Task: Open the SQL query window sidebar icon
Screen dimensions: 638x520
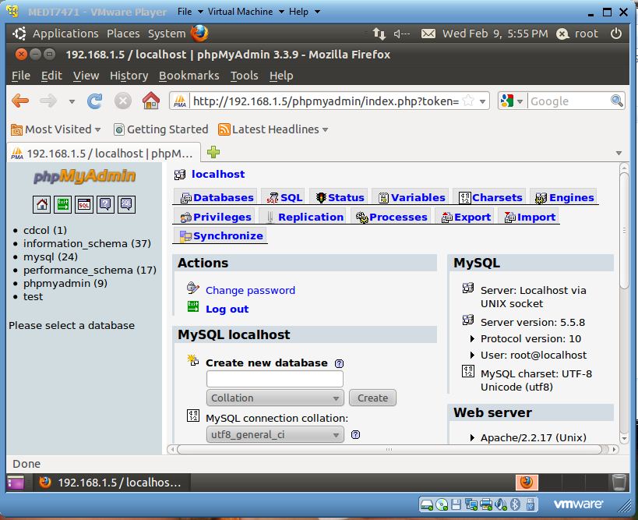Action: point(84,204)
